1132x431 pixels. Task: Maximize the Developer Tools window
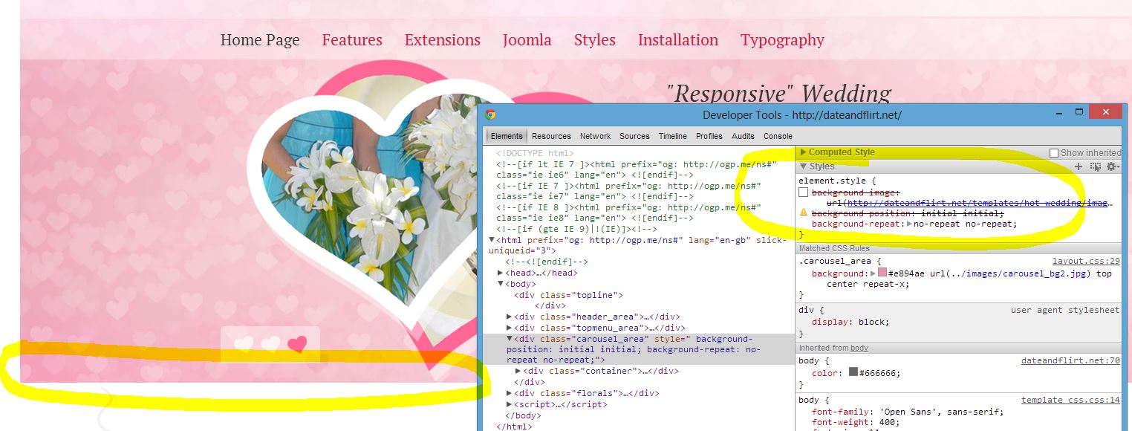point(1079,112)
